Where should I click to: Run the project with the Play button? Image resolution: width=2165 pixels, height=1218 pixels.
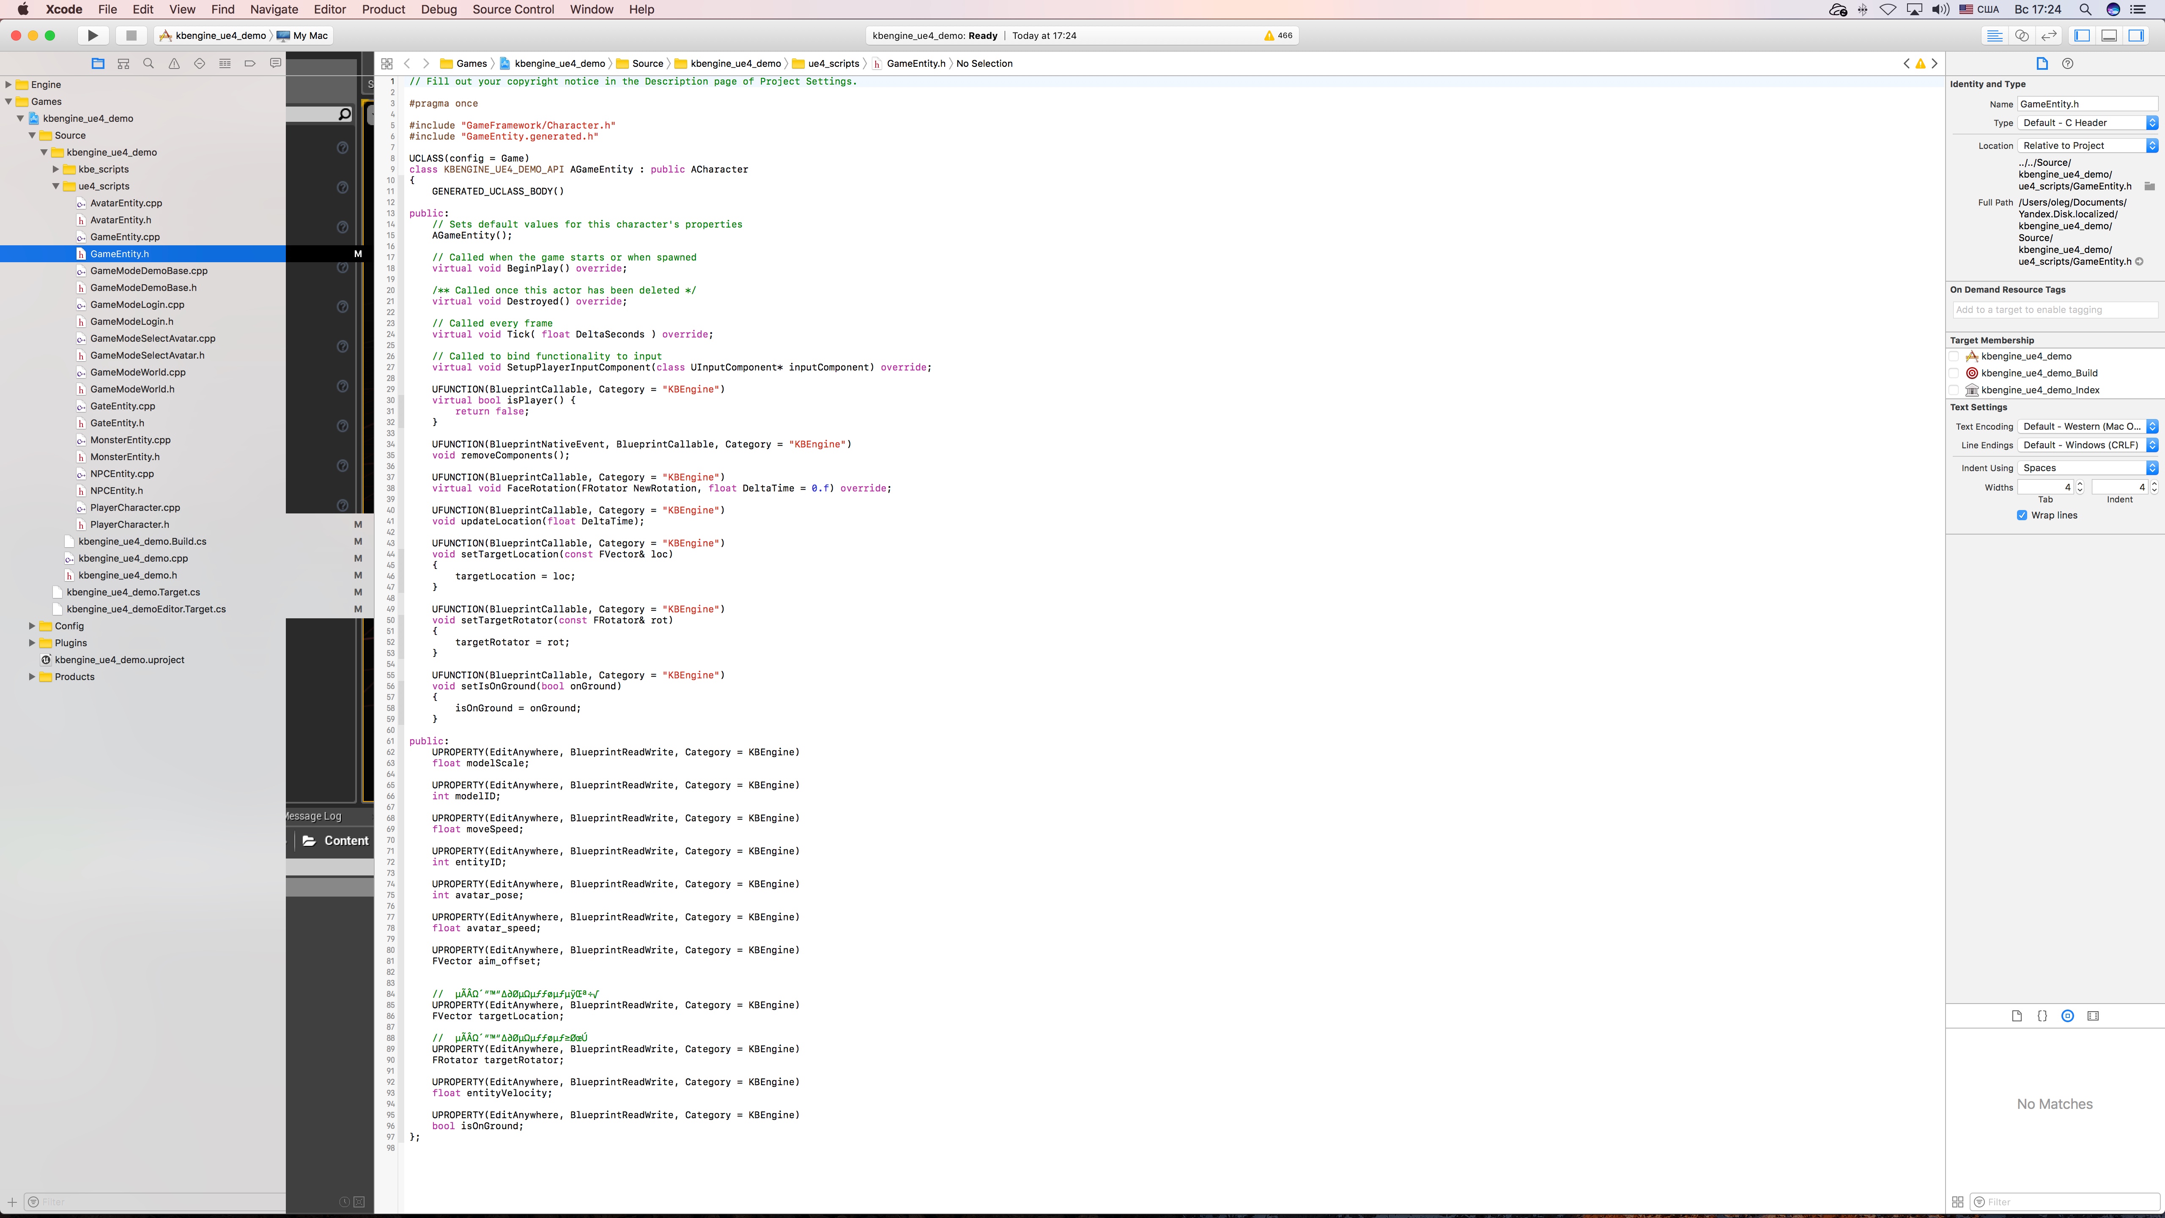point(93,35)
